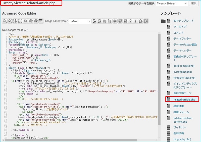Open サイドバー template
This screenshot has height=142, width=201.
tap(180, 127)
